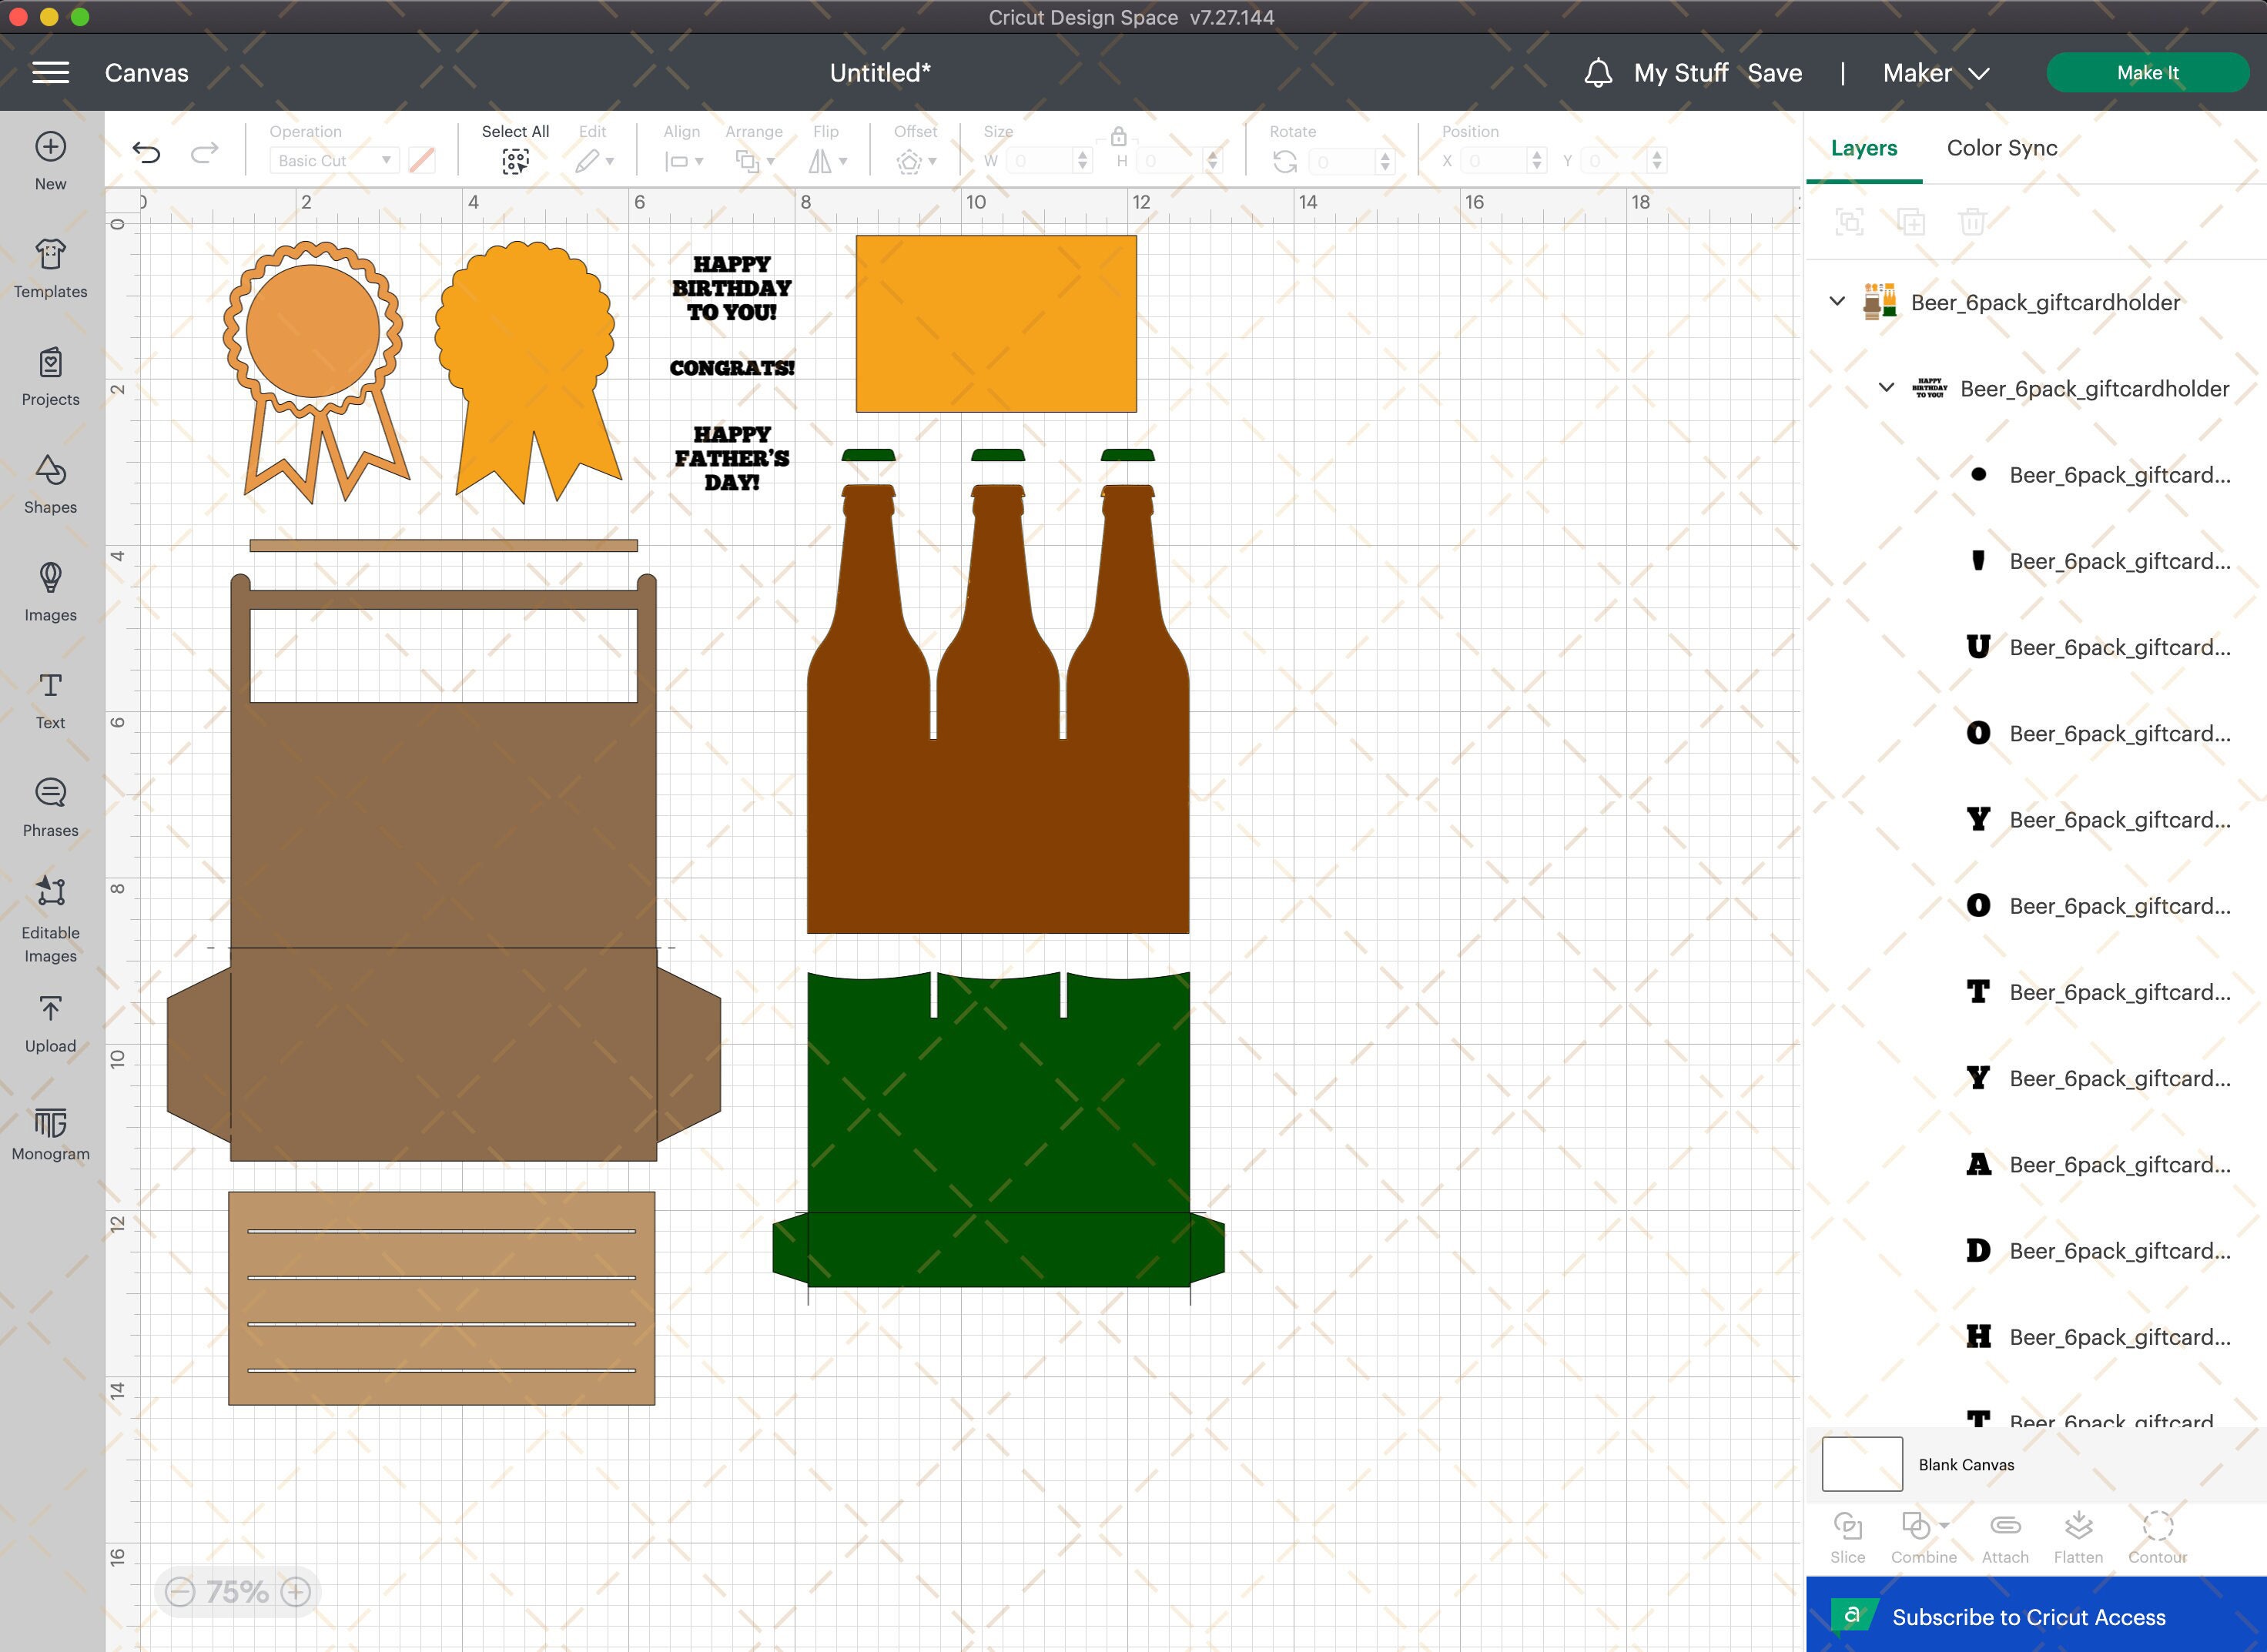Screen dimensions: 2267x1652
Task: Zoom in with the plus button
Action: pos(296,1591)
